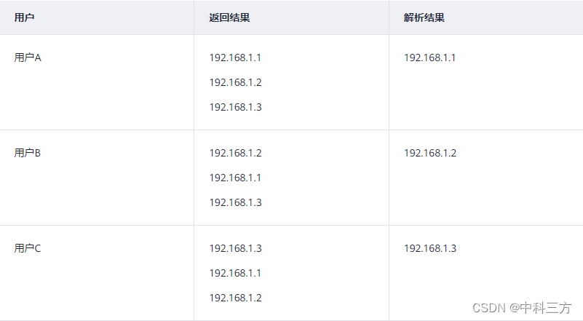Click 192.168.1.2 in 用户A's 返回结果 list
Image resolution: width=583 pixels, height=321 pixels.
point(235,82)
